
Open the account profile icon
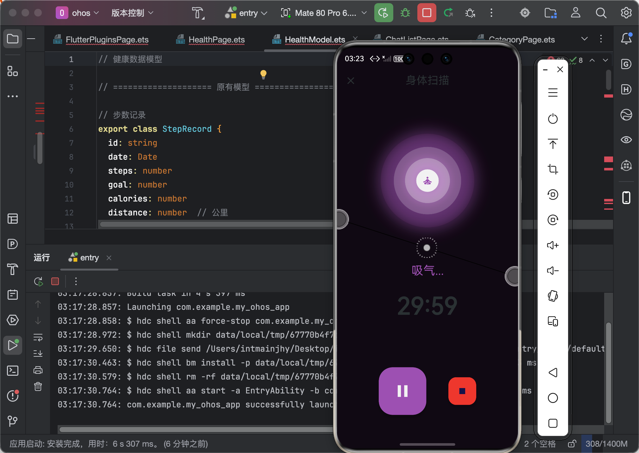click(x=575, y=13)
